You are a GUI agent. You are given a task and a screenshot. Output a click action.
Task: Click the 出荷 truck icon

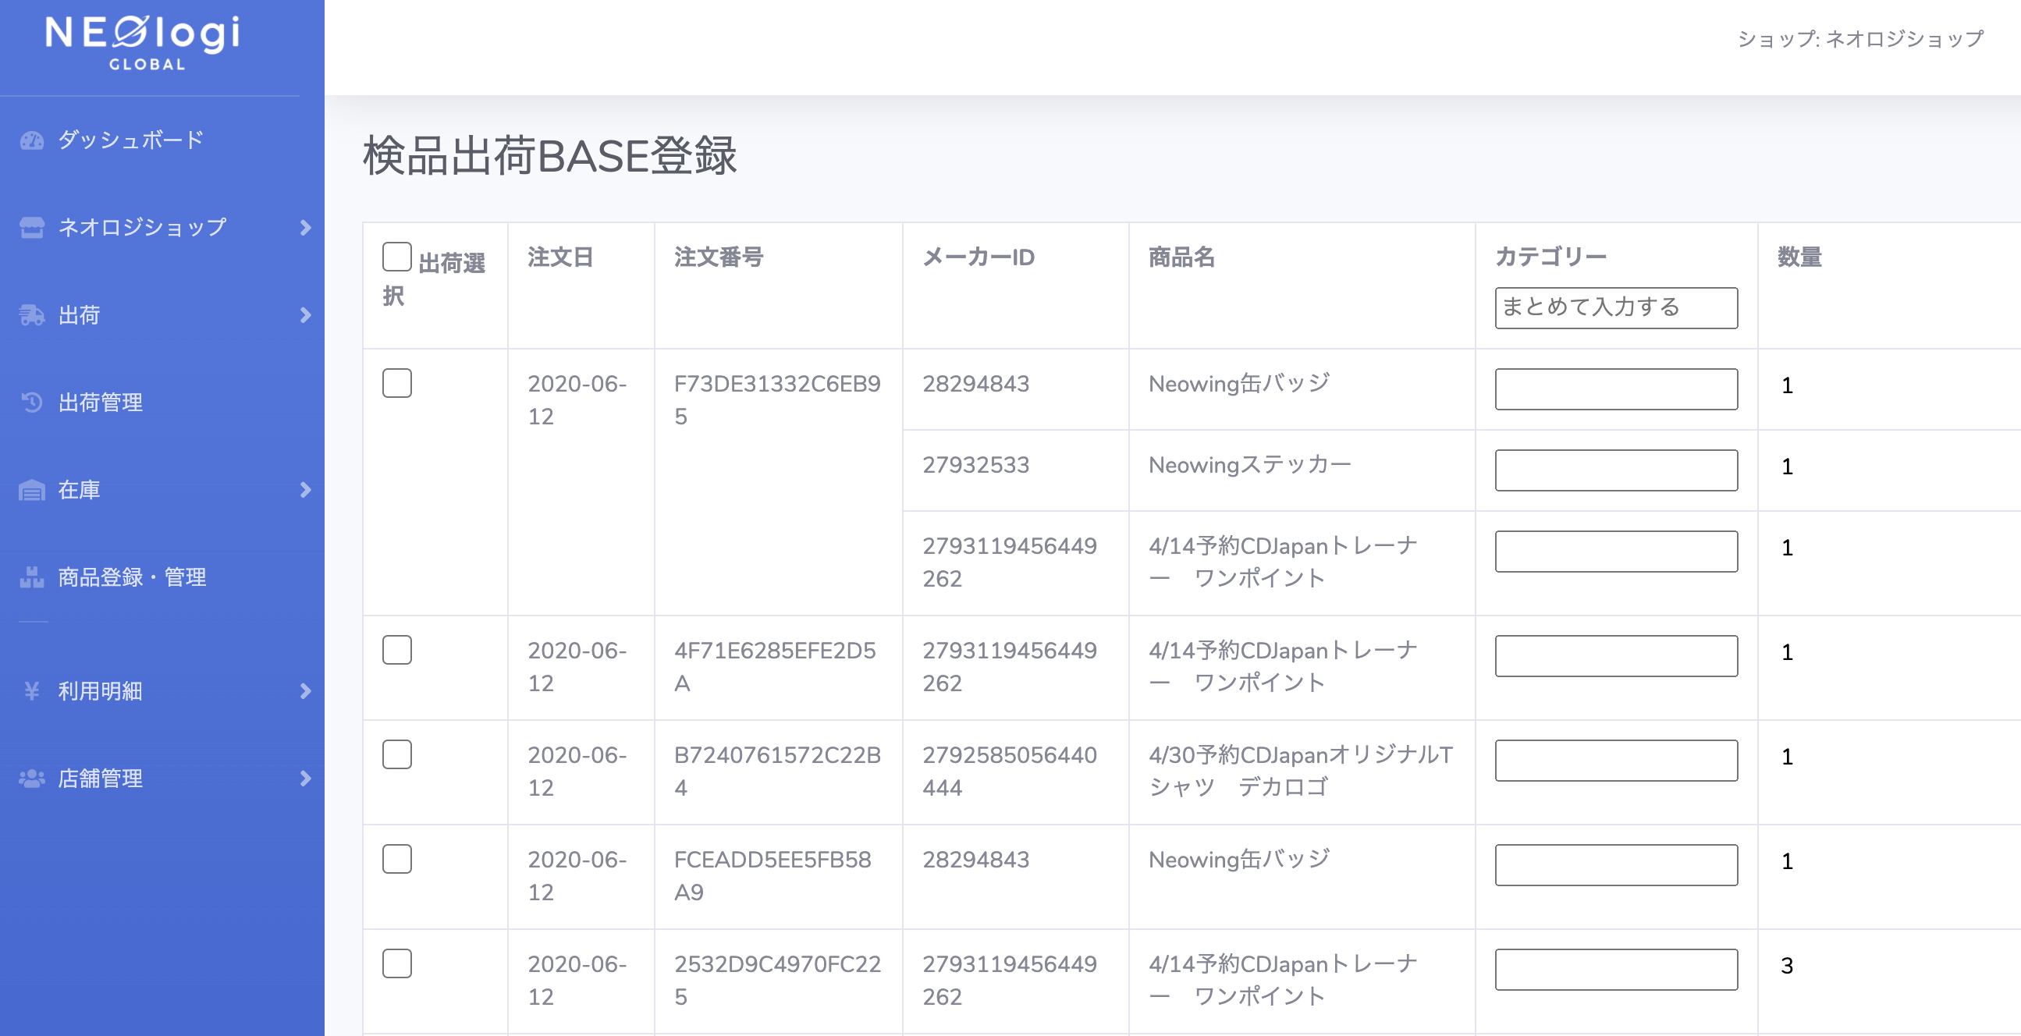click(31, 315)
